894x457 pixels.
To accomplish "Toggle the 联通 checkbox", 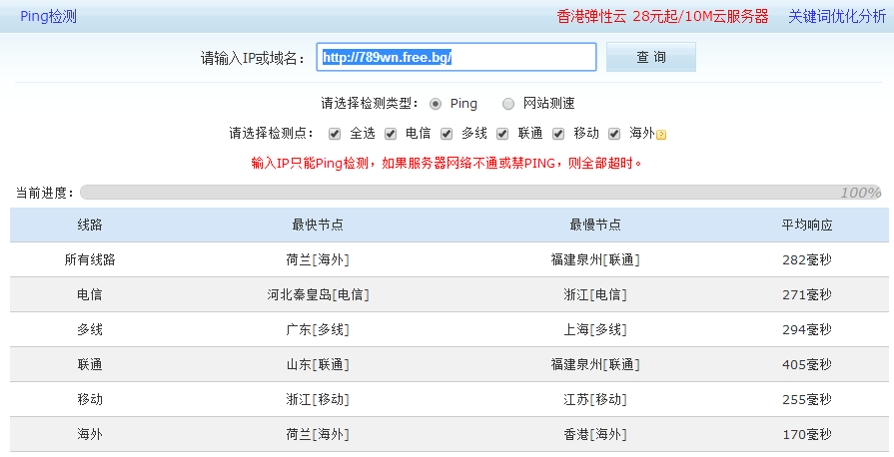I will tap(502, 134).
